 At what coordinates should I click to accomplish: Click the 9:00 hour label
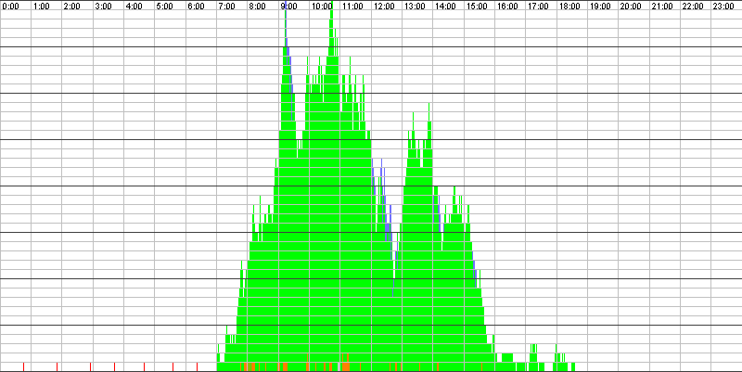(288, 6)
